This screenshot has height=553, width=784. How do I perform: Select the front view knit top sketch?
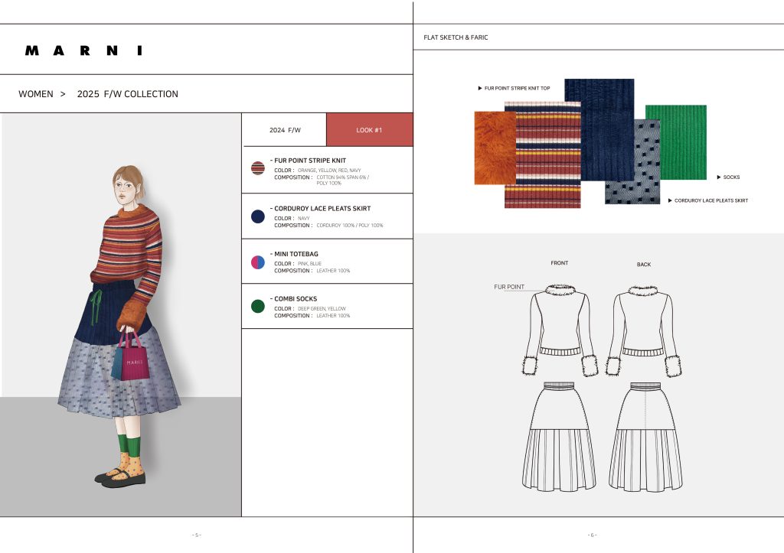559,327
